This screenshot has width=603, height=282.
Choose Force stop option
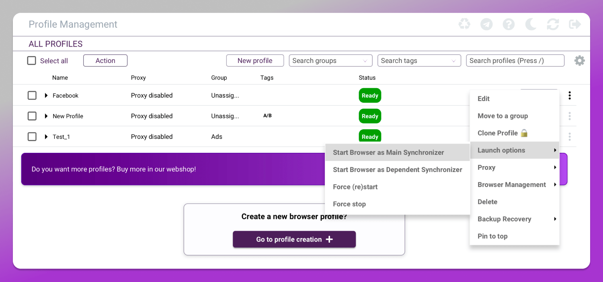tap(397, 204)
